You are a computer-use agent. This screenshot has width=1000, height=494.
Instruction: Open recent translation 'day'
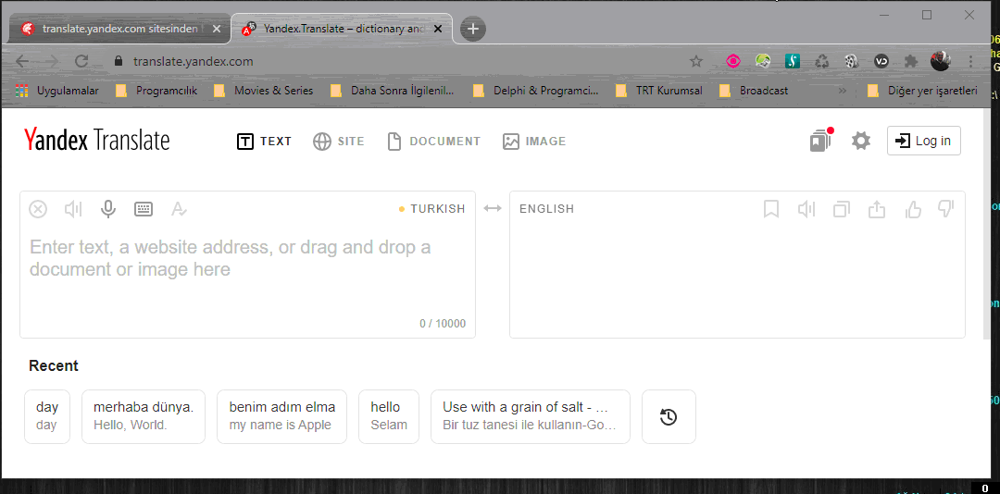coord(46,417)
